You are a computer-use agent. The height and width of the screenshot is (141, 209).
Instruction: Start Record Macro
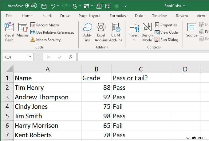click(x=45, y=25)
